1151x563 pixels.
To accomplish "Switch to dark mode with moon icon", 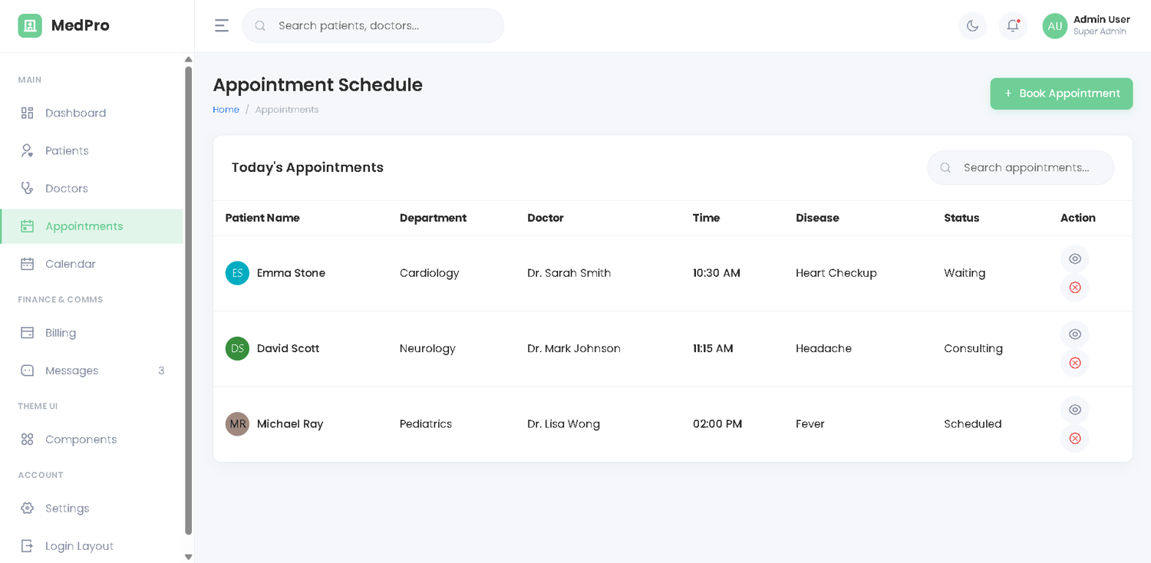I will click(972, 25).
